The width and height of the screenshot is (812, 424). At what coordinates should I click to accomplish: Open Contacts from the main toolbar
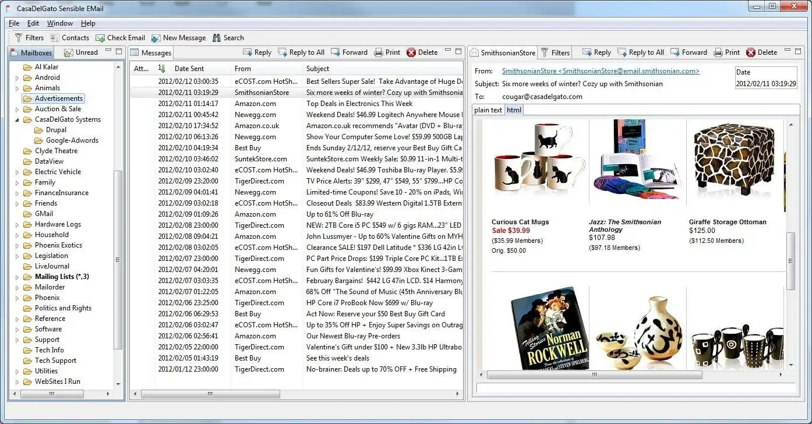pyautogui.click(x=69, y=38)
